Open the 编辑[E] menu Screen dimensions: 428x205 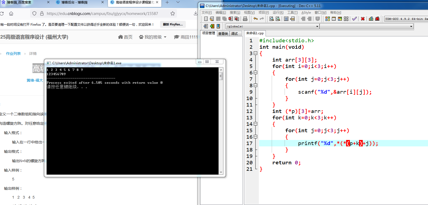221,13
